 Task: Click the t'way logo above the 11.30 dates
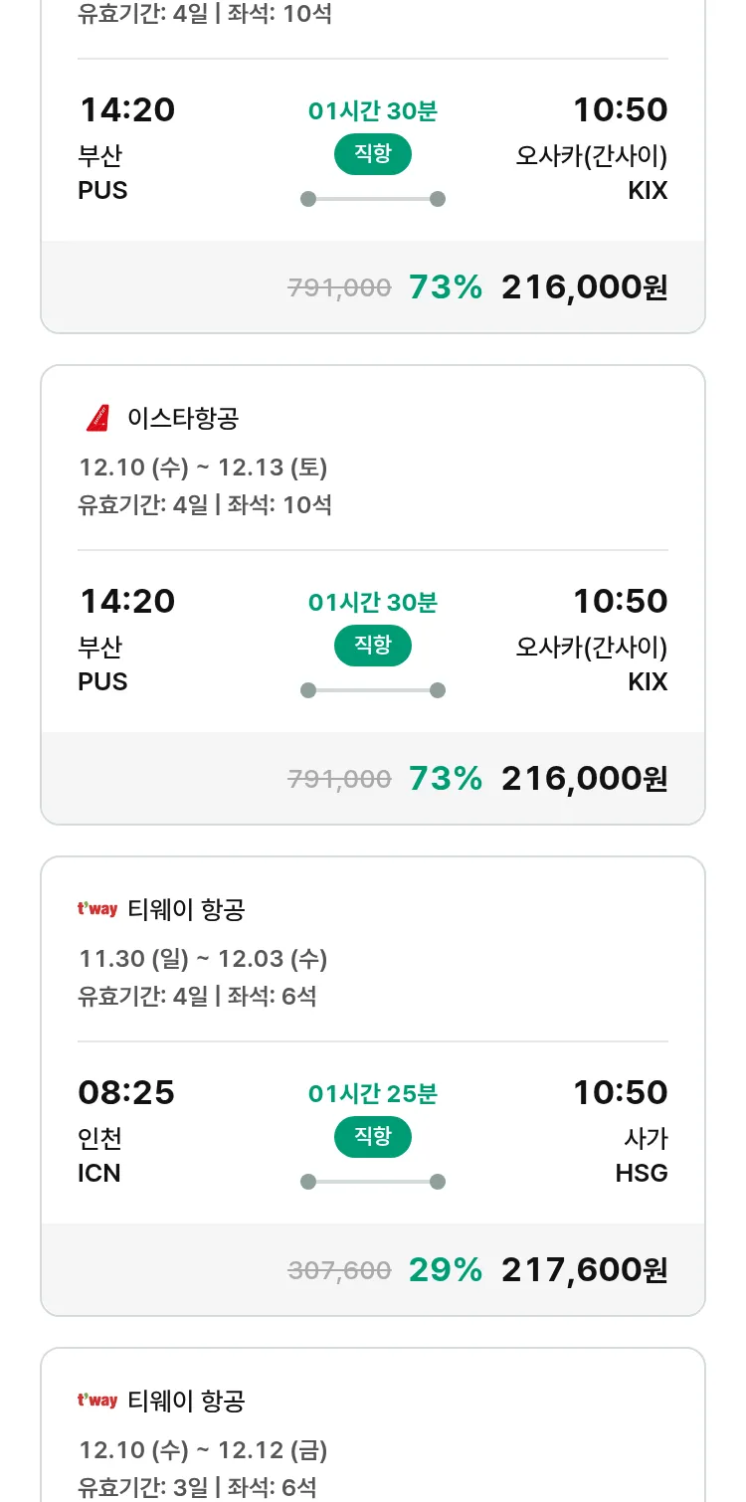[97, 909]
